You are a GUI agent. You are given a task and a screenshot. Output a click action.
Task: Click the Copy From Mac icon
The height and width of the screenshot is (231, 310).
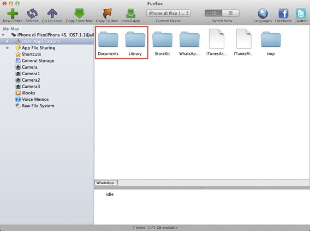click(79, 14)
